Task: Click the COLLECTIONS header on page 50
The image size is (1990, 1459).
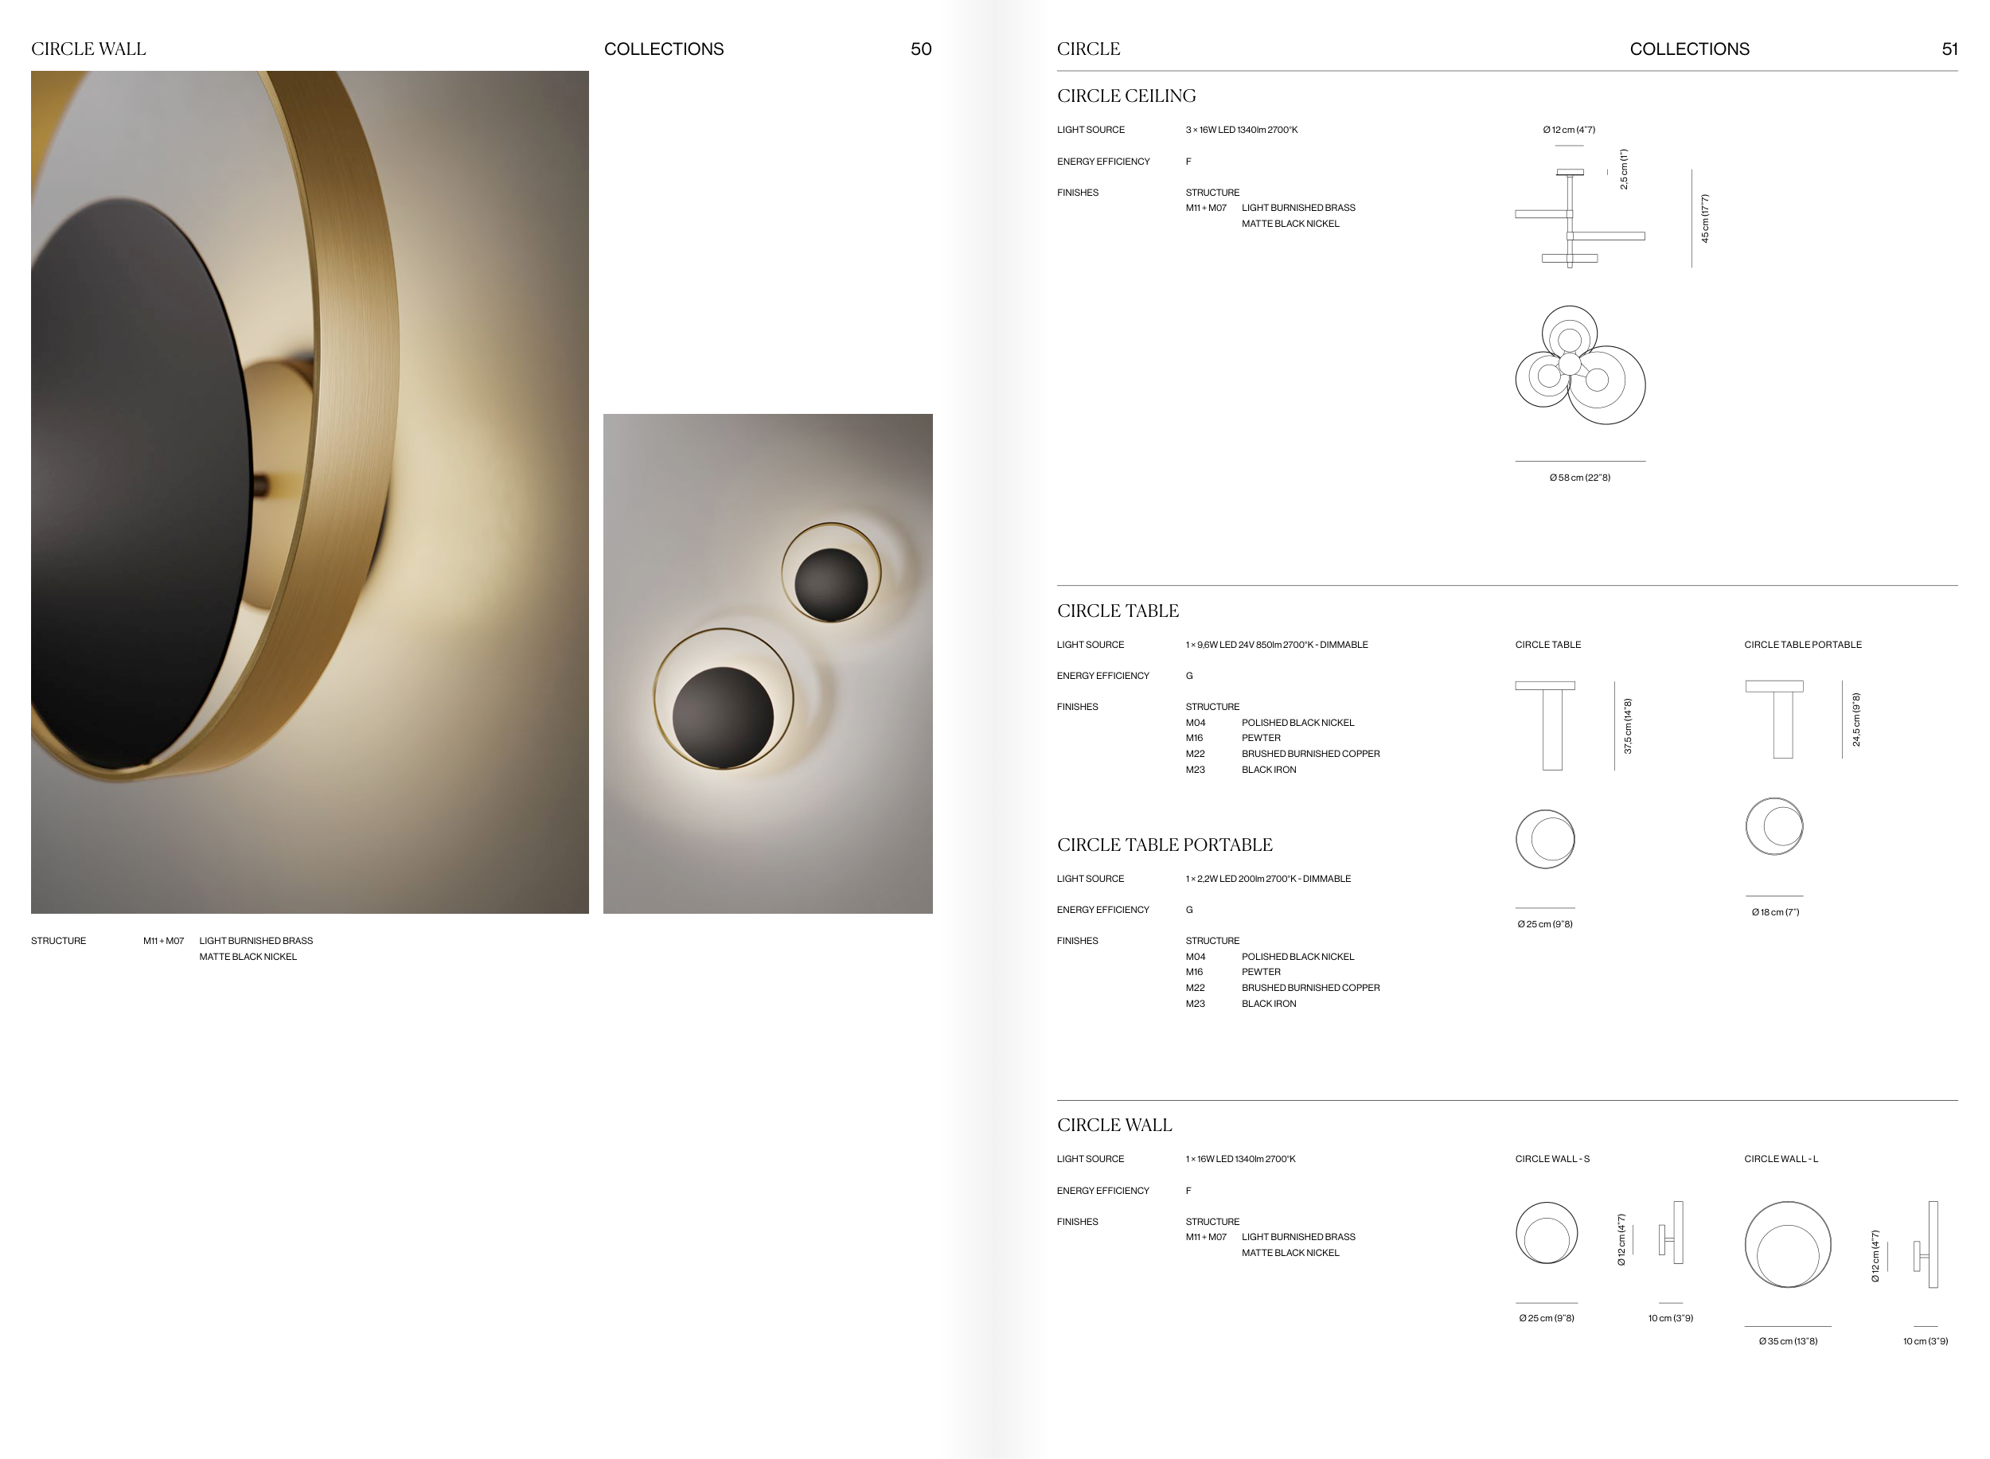Action: (x=663, y=49)
